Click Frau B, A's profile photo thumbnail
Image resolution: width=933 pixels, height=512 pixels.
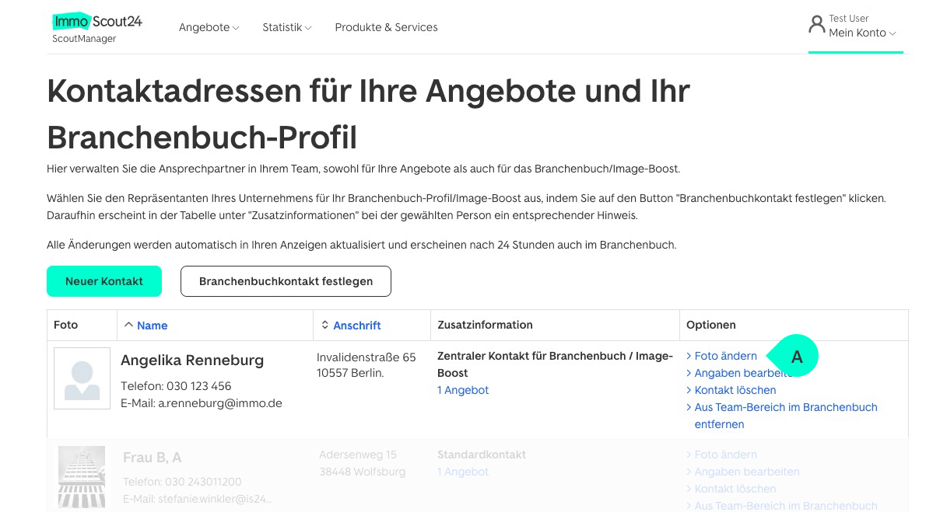click(82, 476)
